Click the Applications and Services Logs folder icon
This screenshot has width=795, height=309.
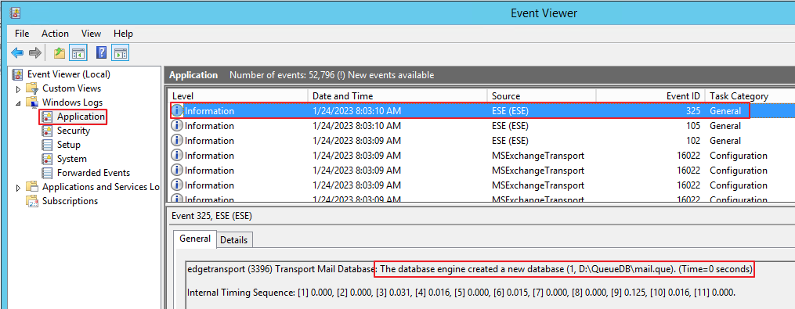click(x=32, y=187)
